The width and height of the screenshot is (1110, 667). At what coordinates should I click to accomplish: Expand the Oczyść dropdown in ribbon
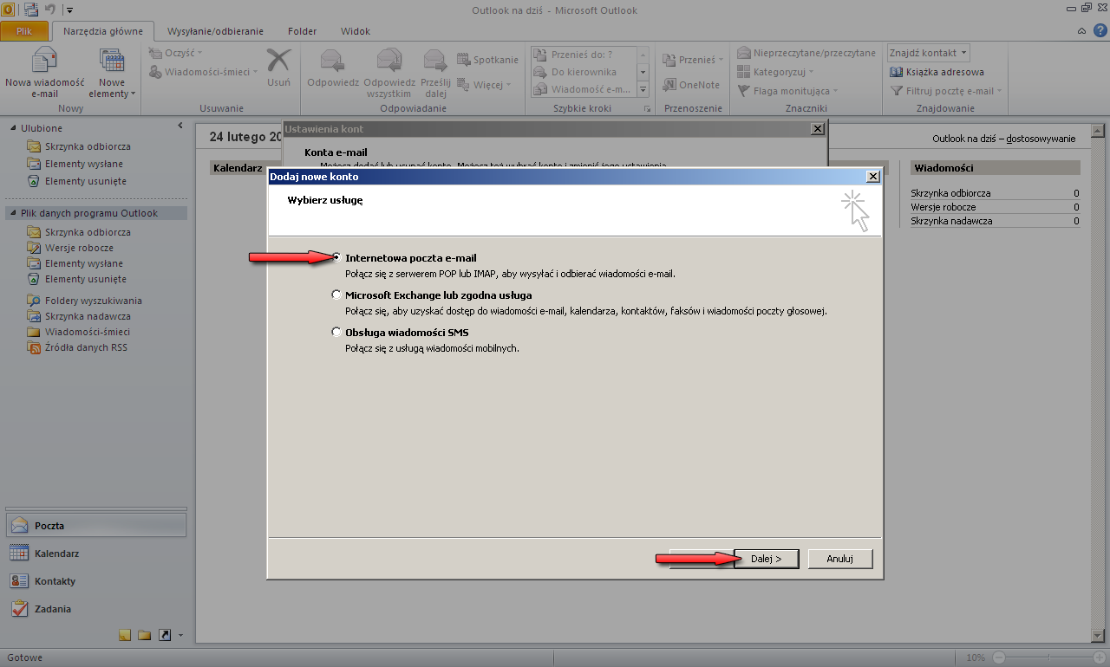(x=175, y=53)
